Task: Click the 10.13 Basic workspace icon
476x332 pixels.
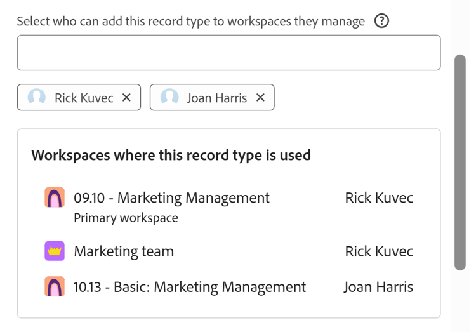Action: pyautogui.click(x=55, y=287)
